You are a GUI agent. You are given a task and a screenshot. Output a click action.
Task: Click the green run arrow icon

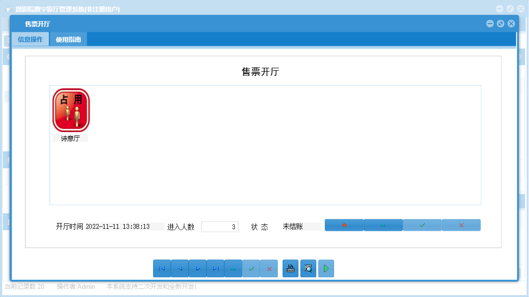click(326, 268)
